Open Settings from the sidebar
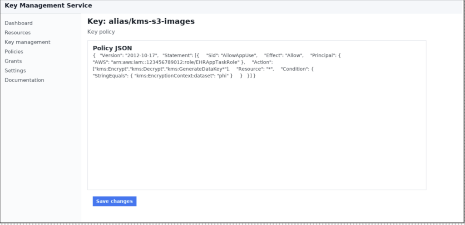This screenshot has width=465, height=225. tap(15, 70)
